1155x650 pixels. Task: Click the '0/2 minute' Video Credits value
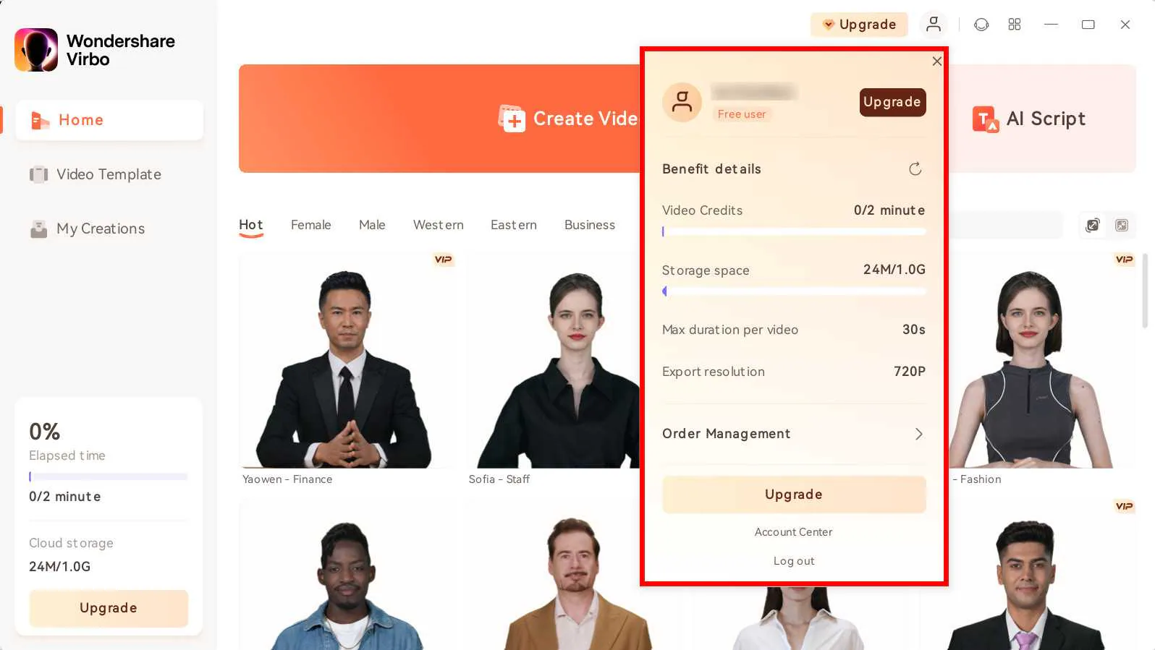[x=889, y=210]
